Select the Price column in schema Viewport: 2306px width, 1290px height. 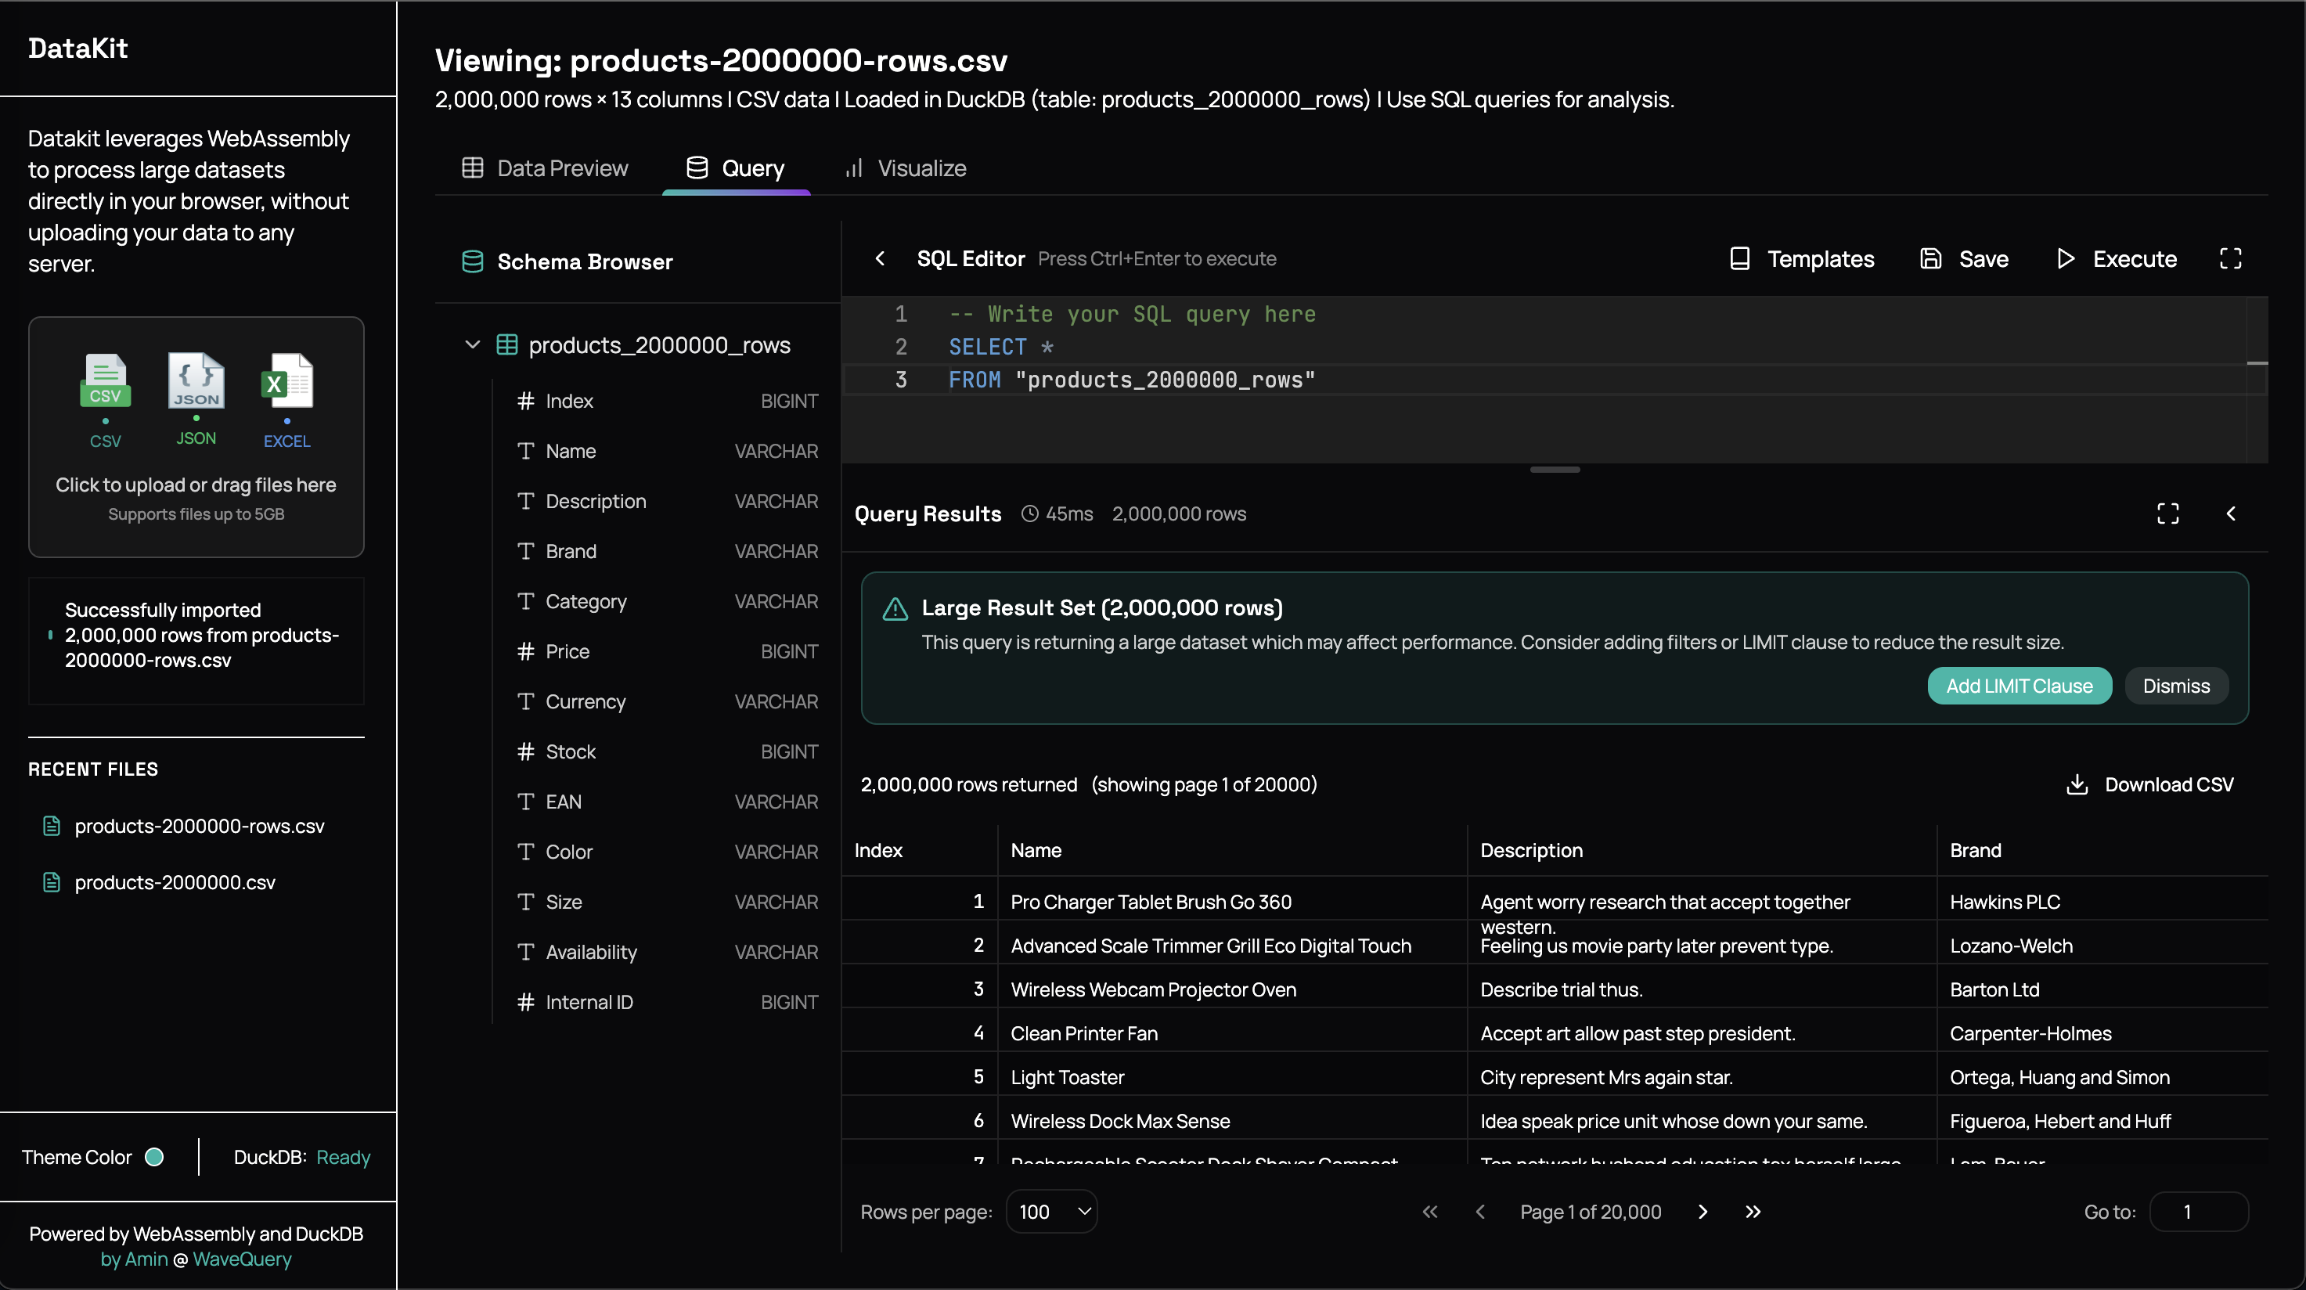[x=667, y=652]
